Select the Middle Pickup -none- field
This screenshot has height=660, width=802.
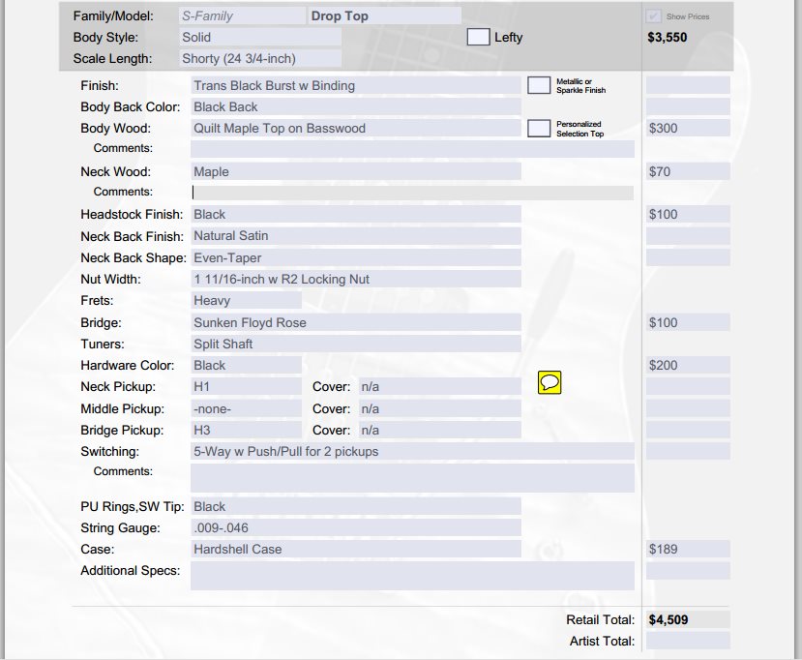pos(246,408)
